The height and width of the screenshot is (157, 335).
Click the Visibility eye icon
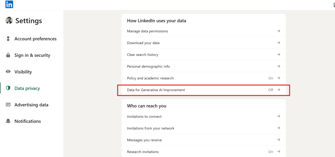click(8, 72)
